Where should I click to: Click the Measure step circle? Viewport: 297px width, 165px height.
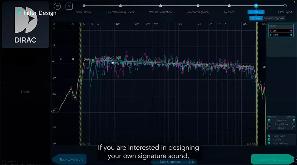229,6
